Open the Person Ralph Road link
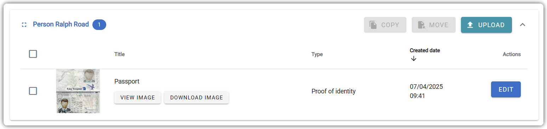The width and height of the screenshot is (547, 129). pyautogui.click(x=61, y=25)
